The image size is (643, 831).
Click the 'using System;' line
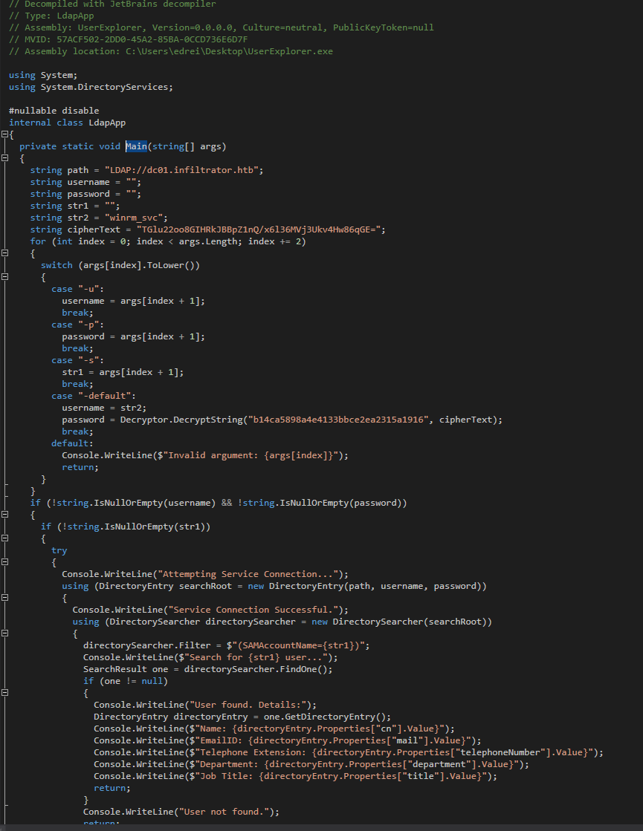(43, 75)
